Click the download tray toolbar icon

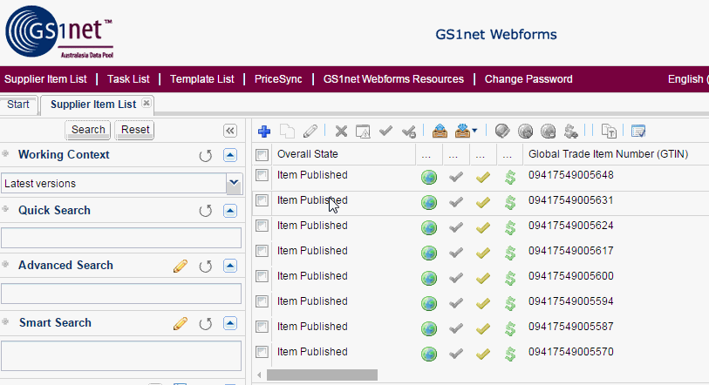pos(462,132)
